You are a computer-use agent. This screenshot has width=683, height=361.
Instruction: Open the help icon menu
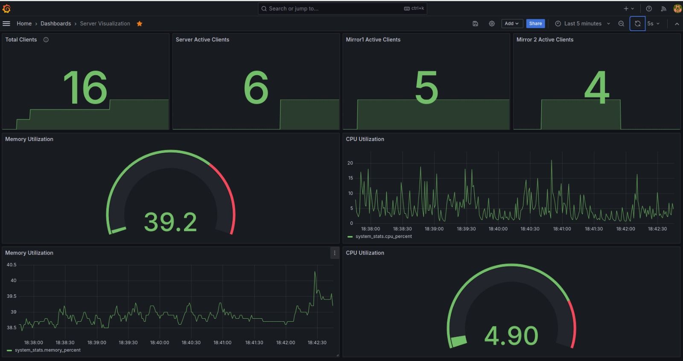pyautogui.click(x=649, y=9)
